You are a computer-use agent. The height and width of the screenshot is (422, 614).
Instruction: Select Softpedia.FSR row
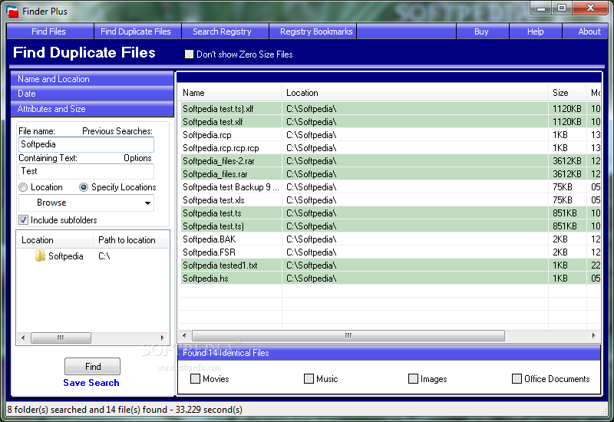point(391,252)
